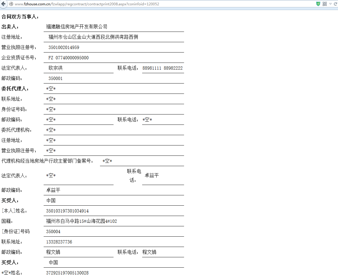Viewport: 338px width, 275px height.
Task: Click the browser back arrow button
Action: [x=3, y=4]
